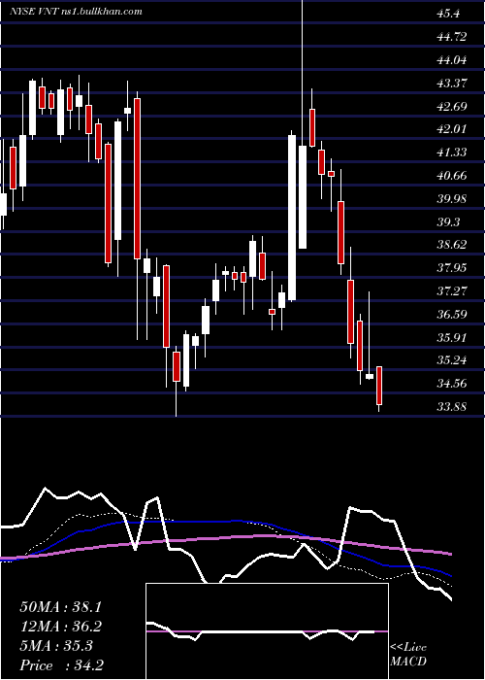Image resolution: width=485 pixels, height=680 pixels.
Task: Click the NYSE VNT chart title
Action: (77, 12)
